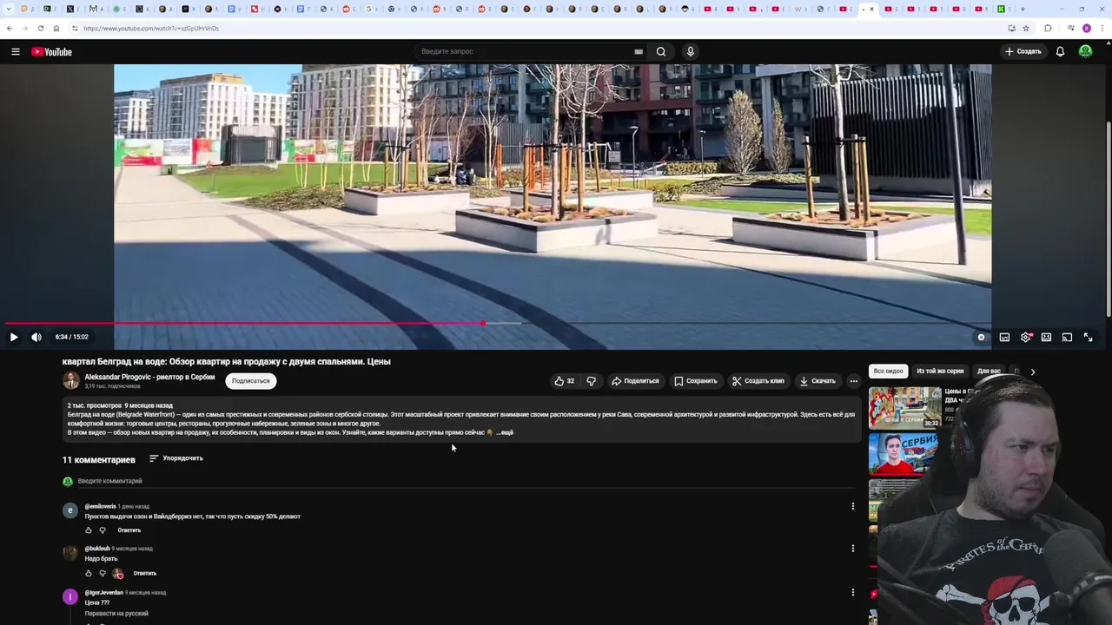Toggle video autoplay switch
This screenshot has height=625, width=1112.
click(x=981, y=337)
